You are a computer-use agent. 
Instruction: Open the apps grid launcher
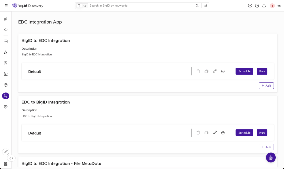click(7, 6)
